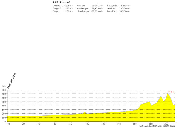This screenshot has width=182, height=127.
Task: Click the 100 mark on the km axis
Action: click(87, 124)
